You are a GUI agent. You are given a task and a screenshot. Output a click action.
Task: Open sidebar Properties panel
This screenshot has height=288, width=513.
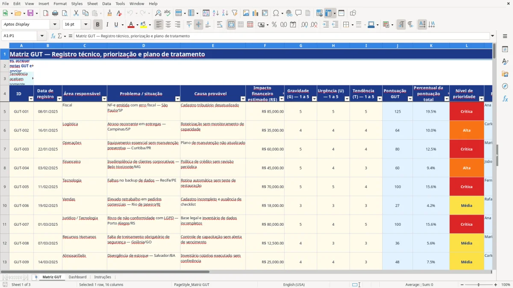coord(505,49)
